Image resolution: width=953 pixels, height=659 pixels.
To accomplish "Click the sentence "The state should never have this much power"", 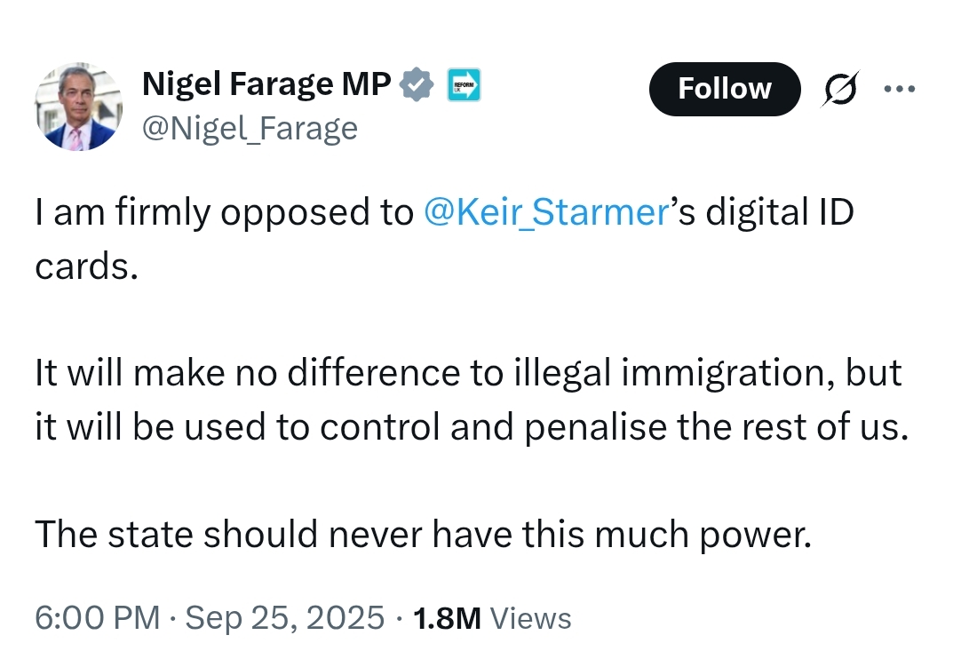I will coord(423,534).
